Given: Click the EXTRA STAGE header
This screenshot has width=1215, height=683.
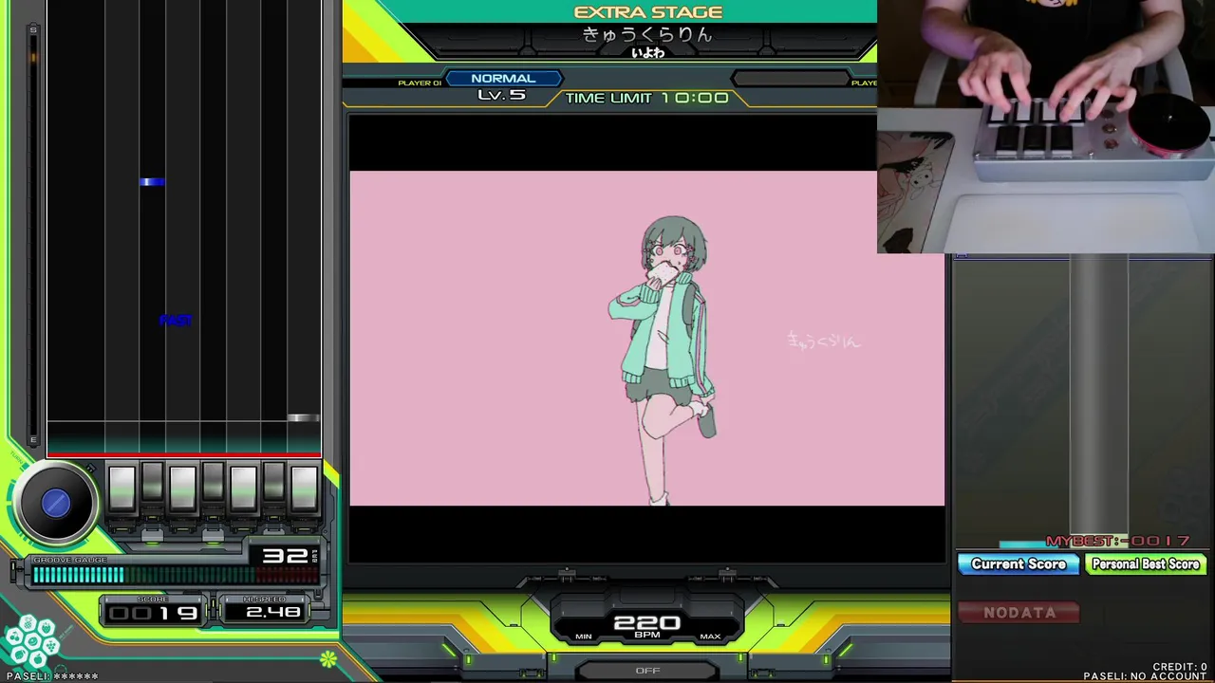Looking at the screenshot, I should click(648, 11).
